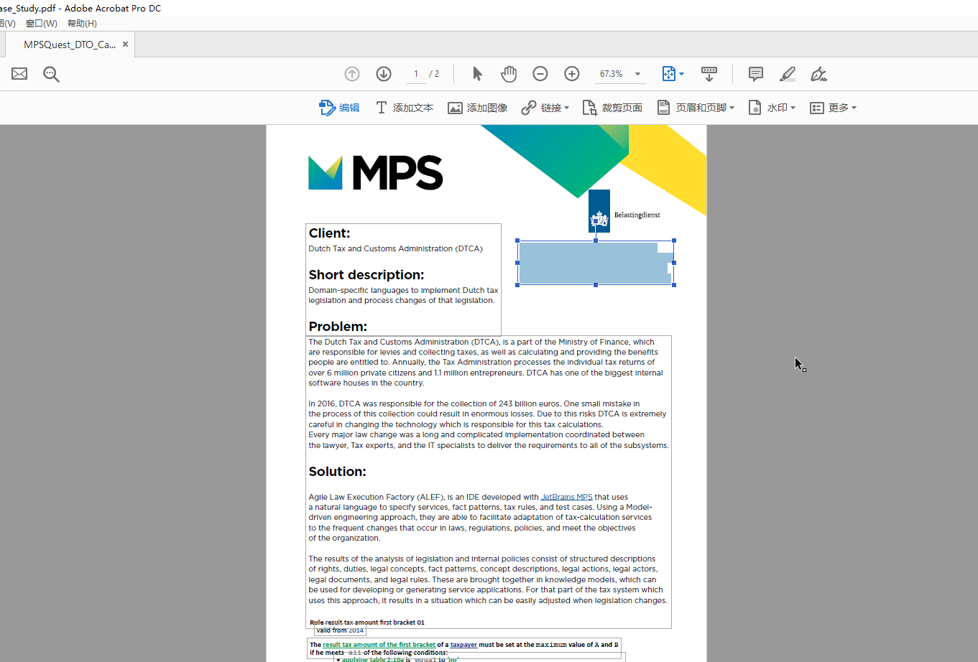Click the Belastingdienst logo image
The width and height of the screenshot is (978, 662).
624,211
